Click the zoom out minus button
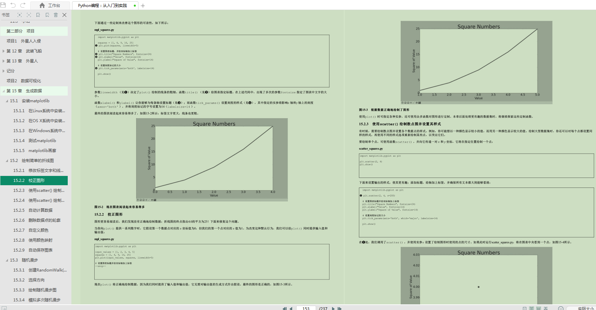Image resolution: width=596 pixels, height=310 pixels. [x=561, y=308]
